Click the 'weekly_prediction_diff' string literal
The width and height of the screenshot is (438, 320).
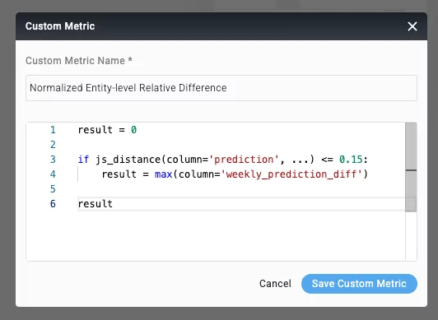click(292, 174)
